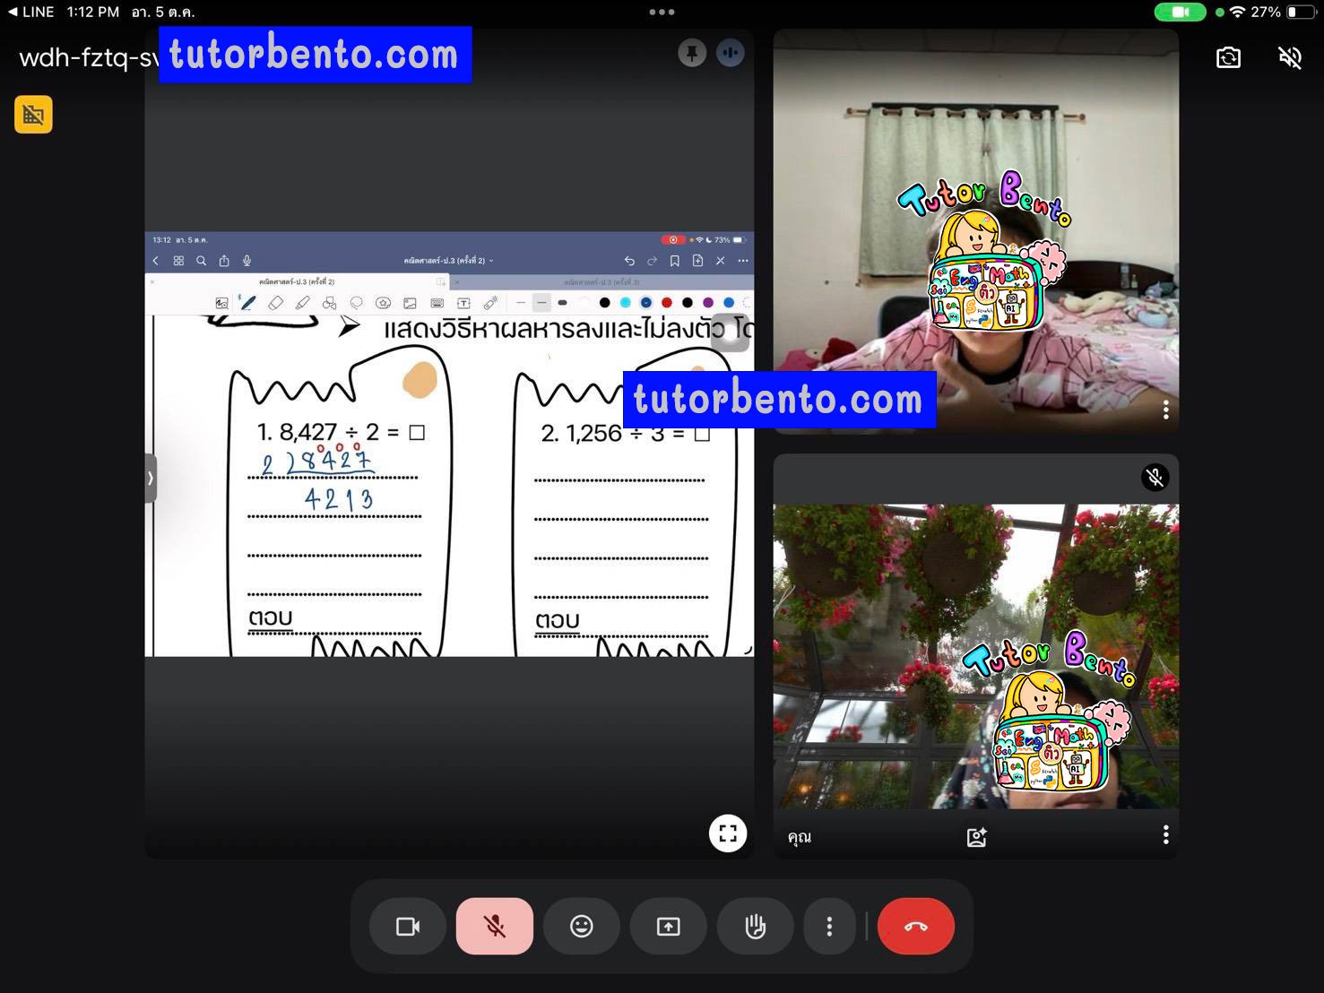Viewport: 1324px width, 993px height.
Task: Open the multitasking three-dot menu at top
Action: click(x=662, y=12)
